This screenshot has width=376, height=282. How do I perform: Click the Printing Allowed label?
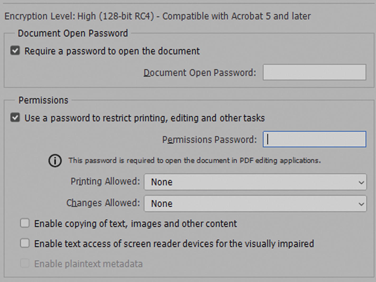105,182
